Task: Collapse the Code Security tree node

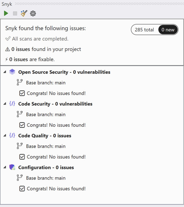Action: point(5,104)
